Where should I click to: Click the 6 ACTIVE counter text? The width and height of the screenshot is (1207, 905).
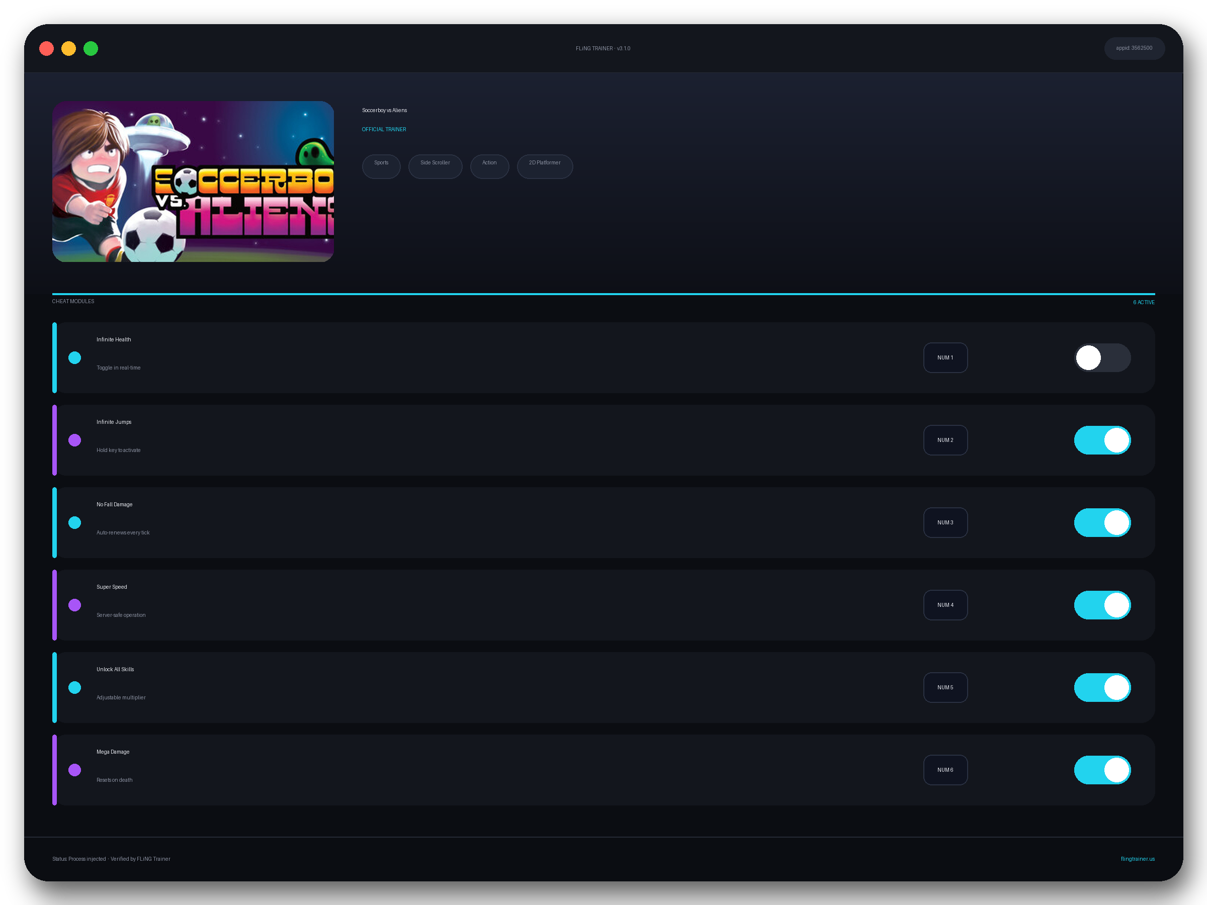tap(1143, 302)
